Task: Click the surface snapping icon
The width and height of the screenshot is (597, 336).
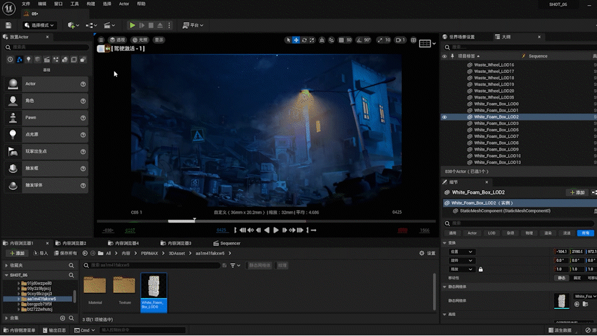Action: tap(331, 40)
